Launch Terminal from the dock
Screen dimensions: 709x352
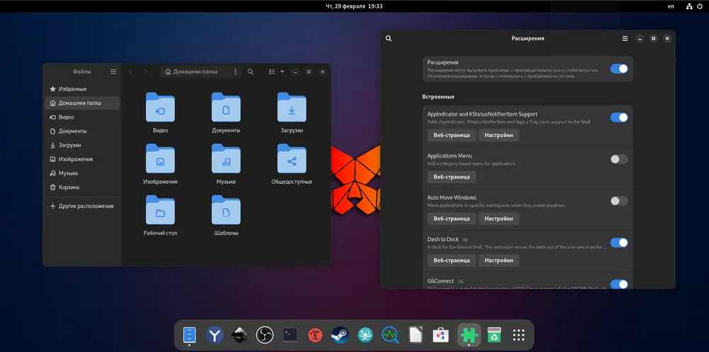coord(290,334)
